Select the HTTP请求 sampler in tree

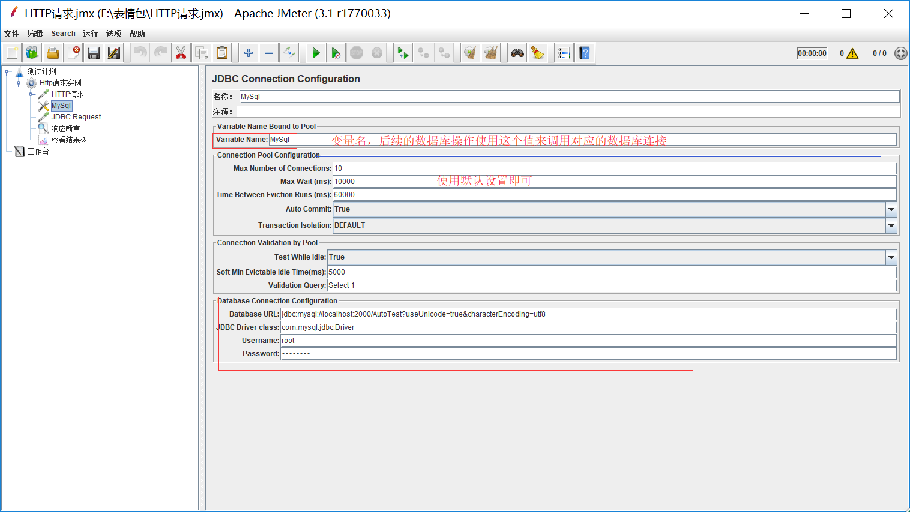(67, 94)
